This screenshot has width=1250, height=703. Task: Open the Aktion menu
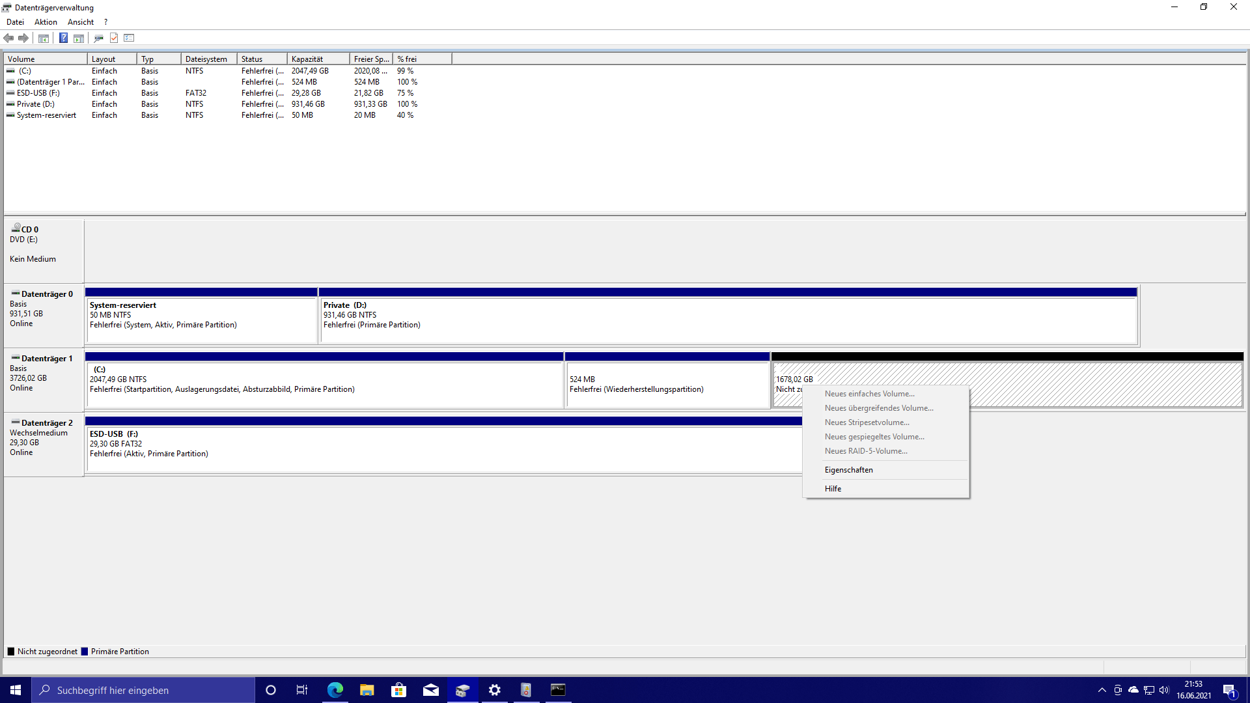[46, 22]
